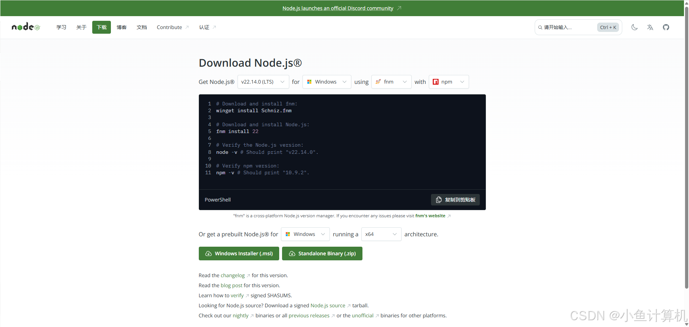This screenshot has height=327, width=689.
Task: Click the Windows Installer (.msi) button
Action: tap(239, 253)
